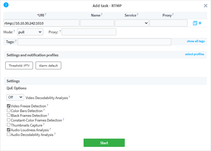
Task: Click the help mark beside Tags label
Action: coord(16,41)
